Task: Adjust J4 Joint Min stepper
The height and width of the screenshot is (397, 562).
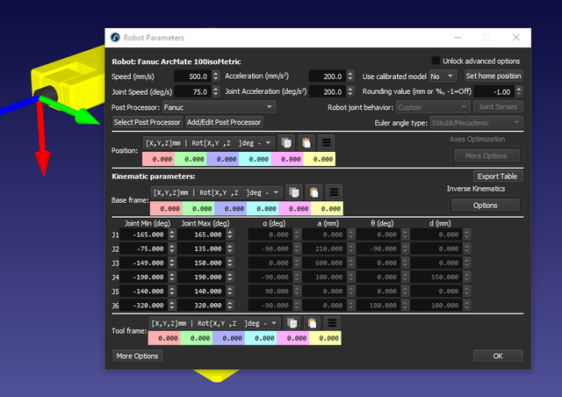Action: click(172, 277)
